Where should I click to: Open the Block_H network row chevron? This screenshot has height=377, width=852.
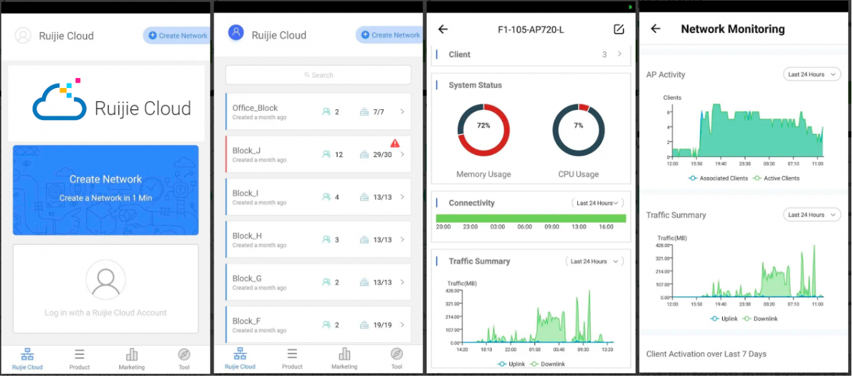point(402,240)
